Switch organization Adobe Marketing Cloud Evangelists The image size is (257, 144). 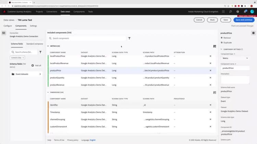point(203,12)
